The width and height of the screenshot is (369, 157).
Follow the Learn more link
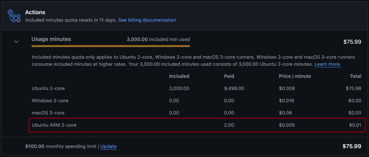click(x=328, y=64)
